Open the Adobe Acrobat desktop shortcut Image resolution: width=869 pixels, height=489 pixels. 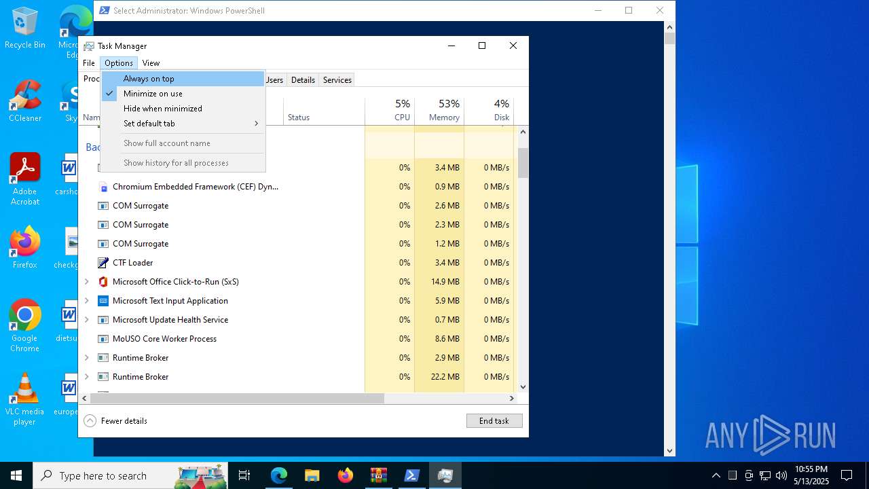[25, 180]
